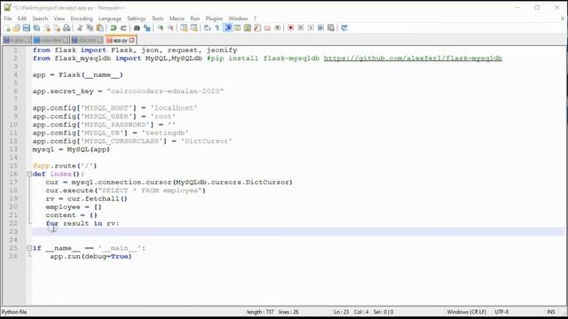Click the 'Ln : 23' status entry

pos(341,312)
